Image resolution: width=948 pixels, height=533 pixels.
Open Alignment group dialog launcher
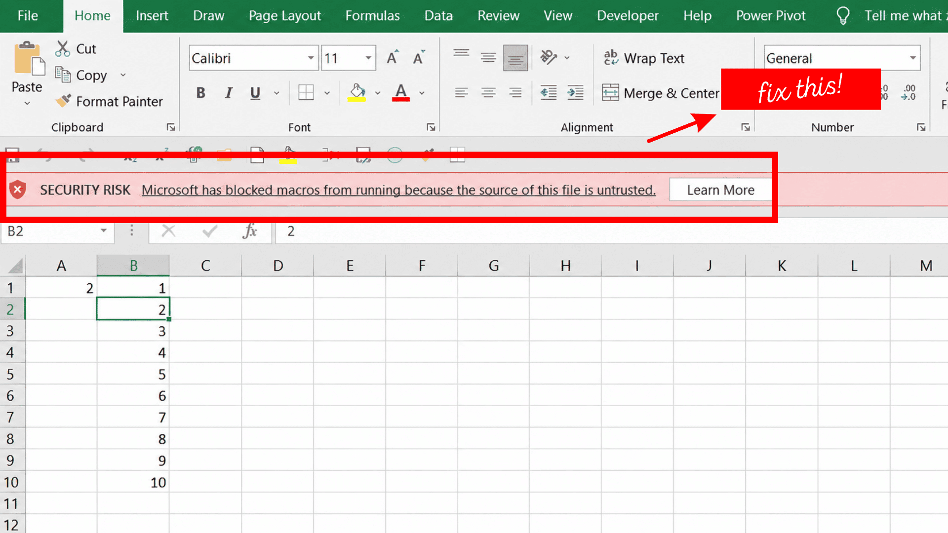click(x=746, y=127)
